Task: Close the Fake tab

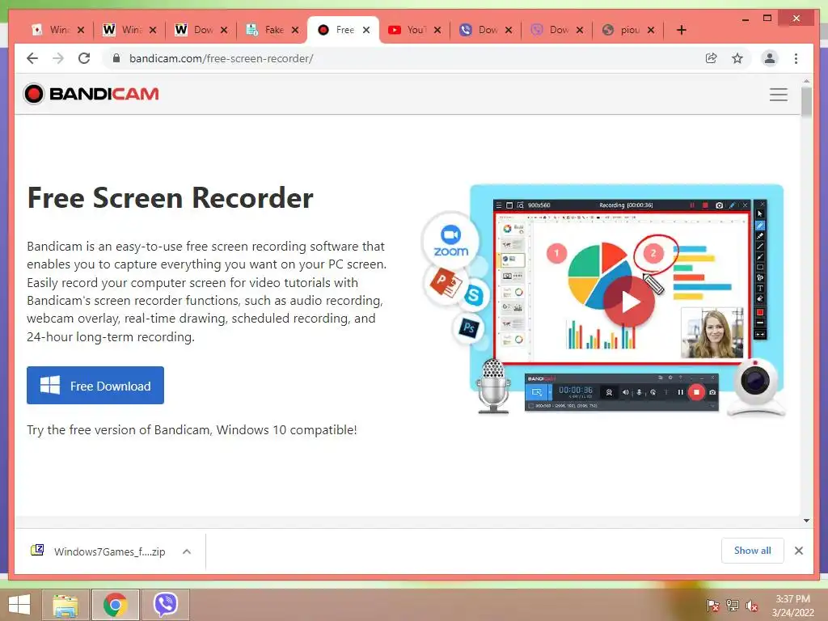Action: [295, 30]
